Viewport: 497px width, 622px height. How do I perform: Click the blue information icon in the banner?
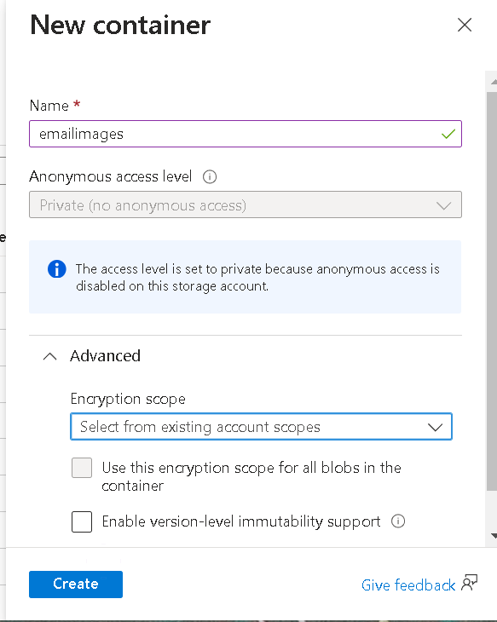[57, 269]
